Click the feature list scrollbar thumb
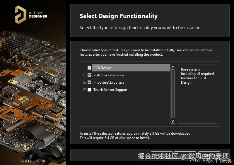Screen dimensions: 234x165 tap(173, 94)
